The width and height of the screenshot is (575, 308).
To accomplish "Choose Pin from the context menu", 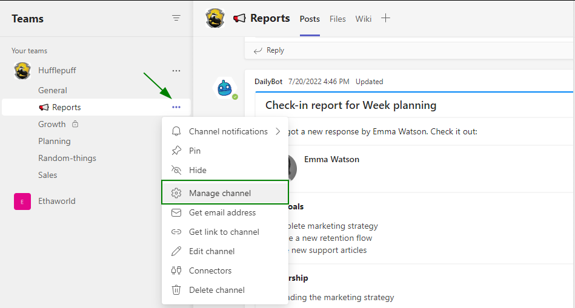I will tap(225, 151).
